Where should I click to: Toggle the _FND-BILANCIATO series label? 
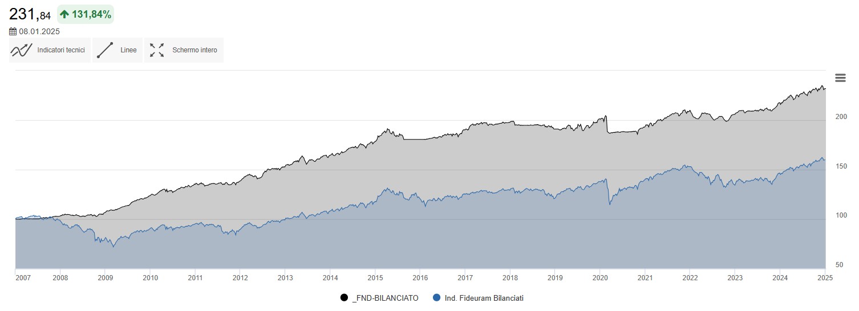pyautogui.click(x=385, y=298)
